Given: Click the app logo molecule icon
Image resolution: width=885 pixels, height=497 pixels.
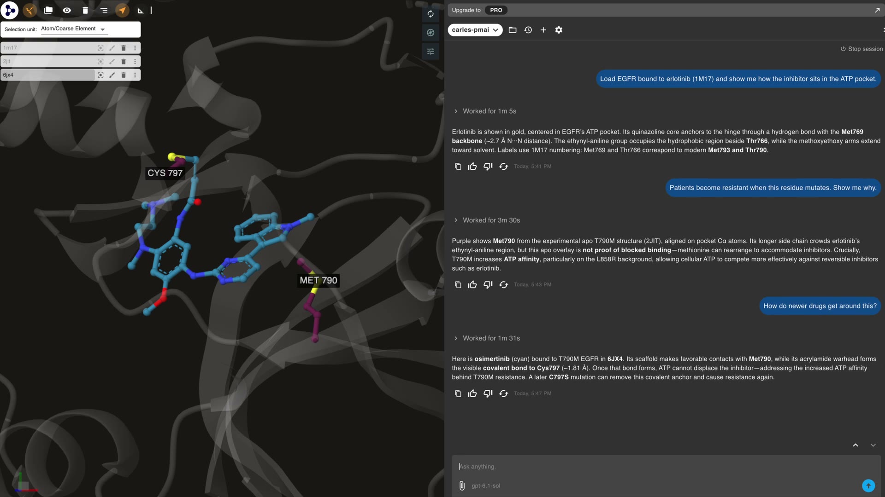Looking at the screenshot, I should 10,10.
